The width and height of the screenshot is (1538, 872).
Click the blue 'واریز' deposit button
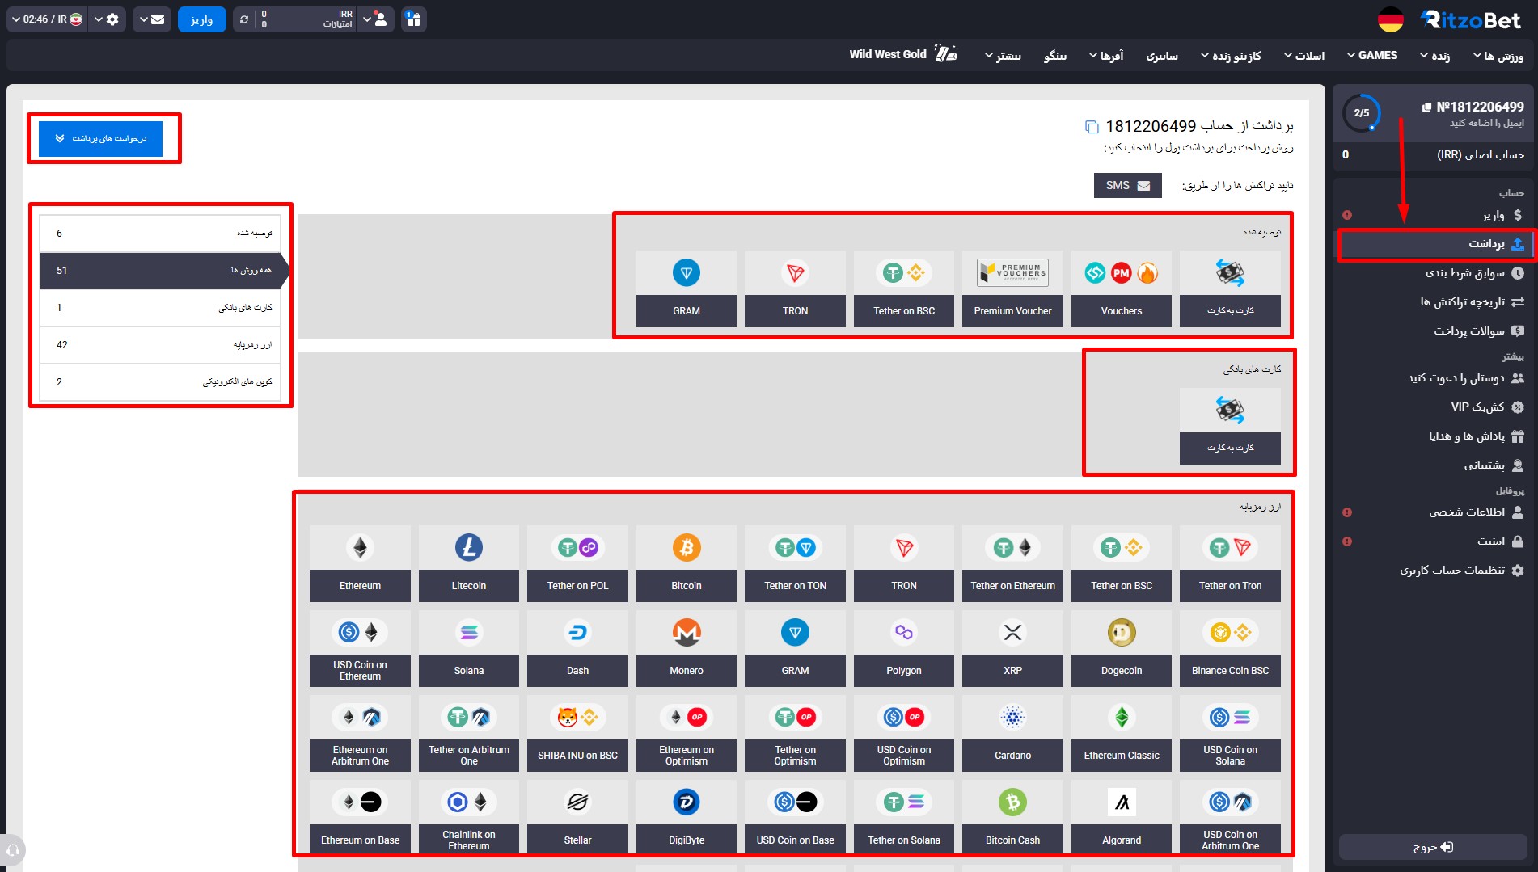pos(202,19)
